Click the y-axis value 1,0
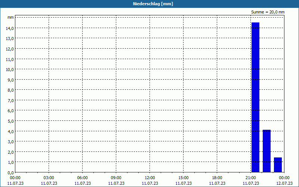This screenshot has height=187, width=299. tap(11, 162)
